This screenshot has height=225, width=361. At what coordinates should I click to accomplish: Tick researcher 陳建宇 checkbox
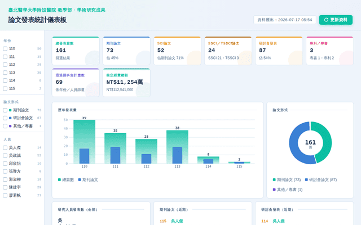click(5, 187)
